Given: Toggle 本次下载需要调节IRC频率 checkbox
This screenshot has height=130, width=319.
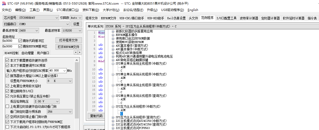Looking at the screenshot, I should pyautogui.click(x=7, y=66).
